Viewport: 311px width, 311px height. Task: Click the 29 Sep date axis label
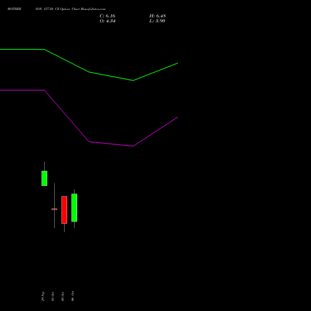point(43,296)
